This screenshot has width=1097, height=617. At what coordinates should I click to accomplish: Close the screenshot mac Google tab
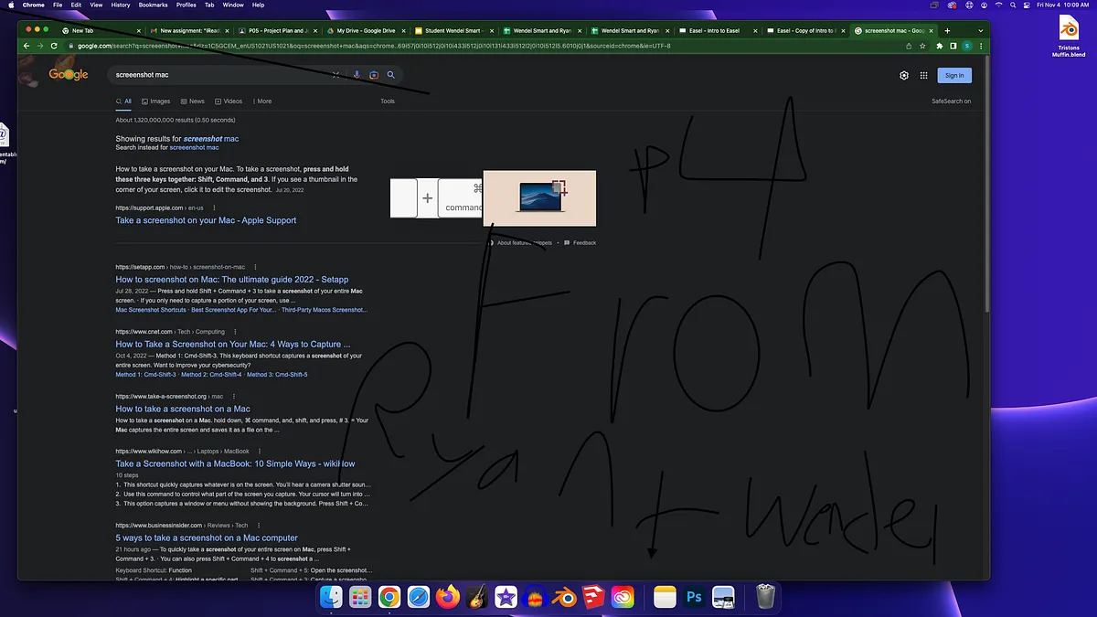pyautogui.click(x=932, y=30)
